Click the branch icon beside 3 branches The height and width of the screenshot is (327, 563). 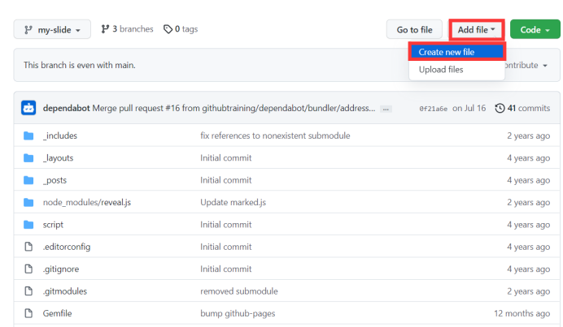[x=105, y=29]
